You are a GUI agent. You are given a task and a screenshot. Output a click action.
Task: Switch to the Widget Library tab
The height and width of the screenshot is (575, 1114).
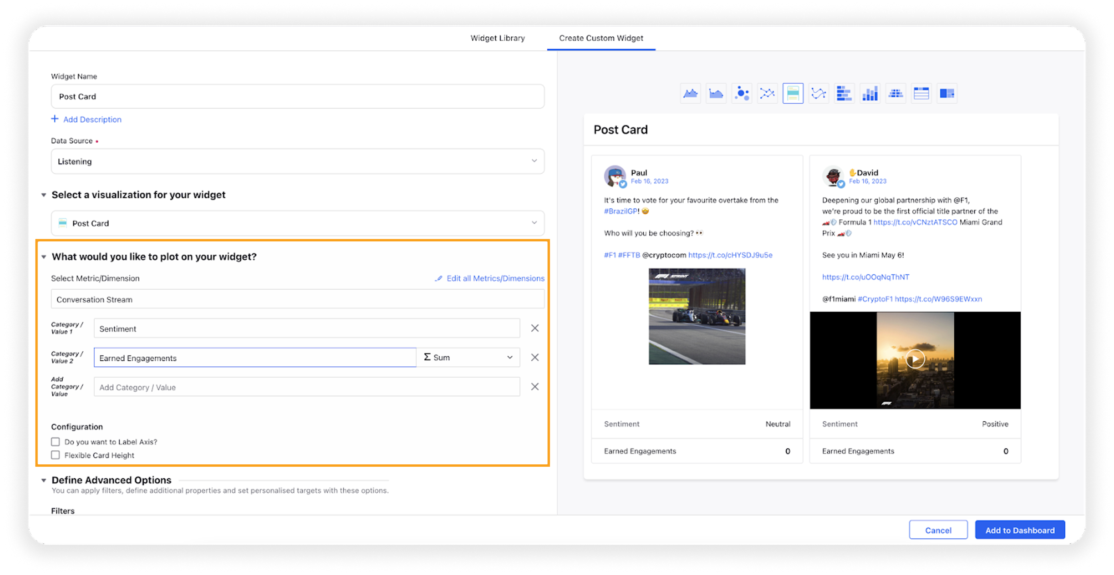coord(497,38)
